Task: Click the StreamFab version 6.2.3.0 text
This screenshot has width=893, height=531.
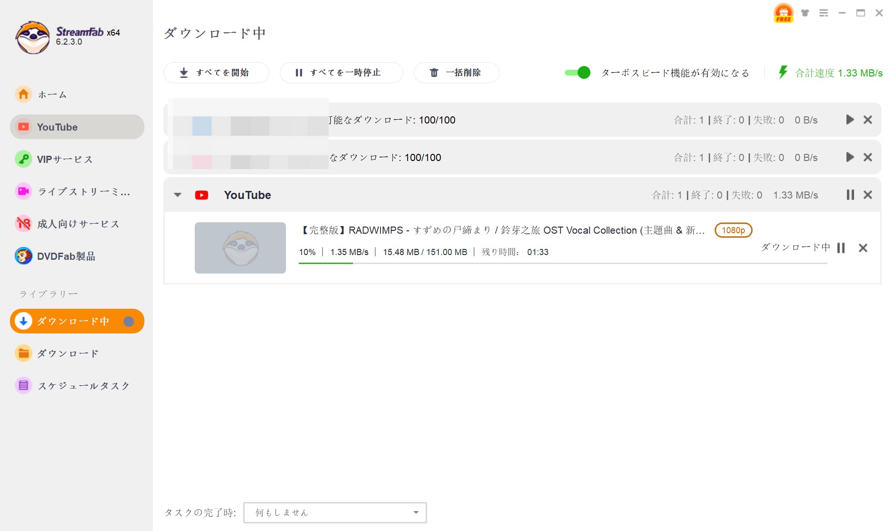Action: click(x=69, y=42)
